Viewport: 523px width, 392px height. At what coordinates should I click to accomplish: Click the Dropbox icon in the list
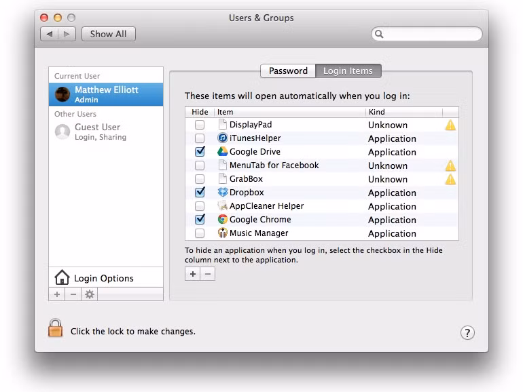point(222,193)
